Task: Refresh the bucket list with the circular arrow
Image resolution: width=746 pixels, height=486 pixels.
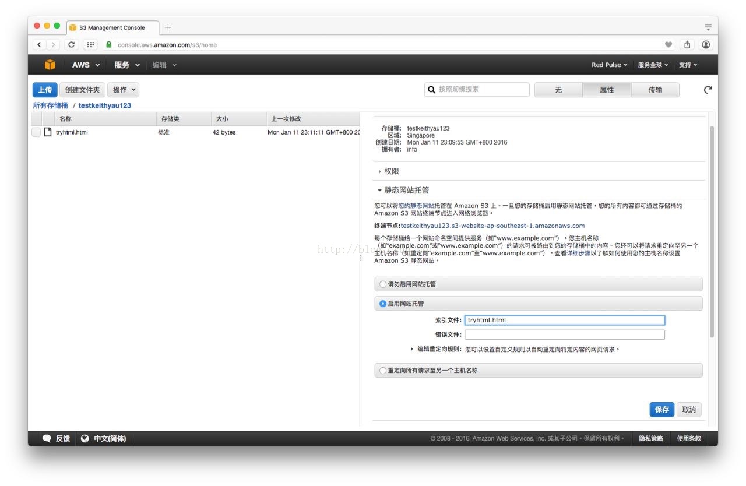Action: pyautogui.click(x=708, y=90)
